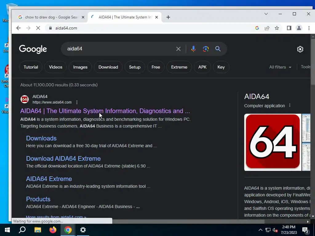This screenshot has width=315, height=236.
Task: Expand the All filters dropdown
Action: [x=280, y=67]
